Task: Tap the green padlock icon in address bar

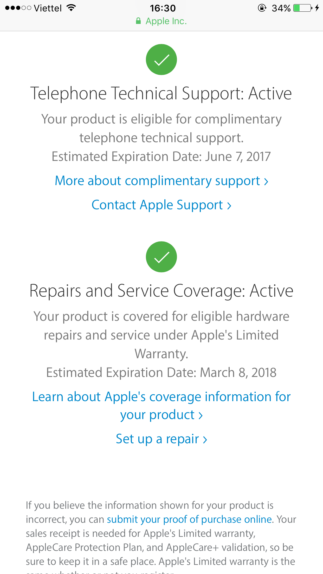Action: click(x=138, y=21)
